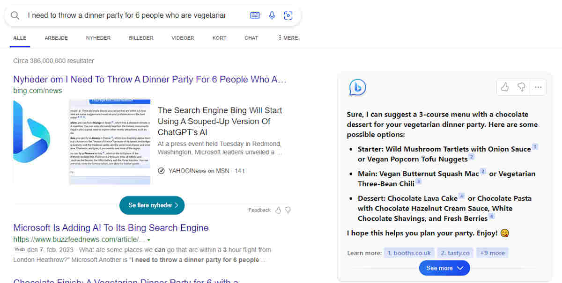Open chat answer more options ellipsis
Image resolution: width=562 pixels, height=283 pixels.
pyautogui.click(x=538, y=87)
